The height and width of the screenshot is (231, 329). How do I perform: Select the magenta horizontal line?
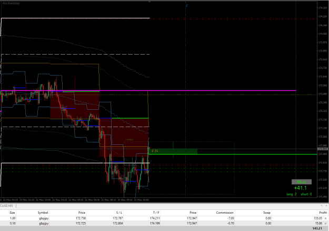[x=148, y=91]
